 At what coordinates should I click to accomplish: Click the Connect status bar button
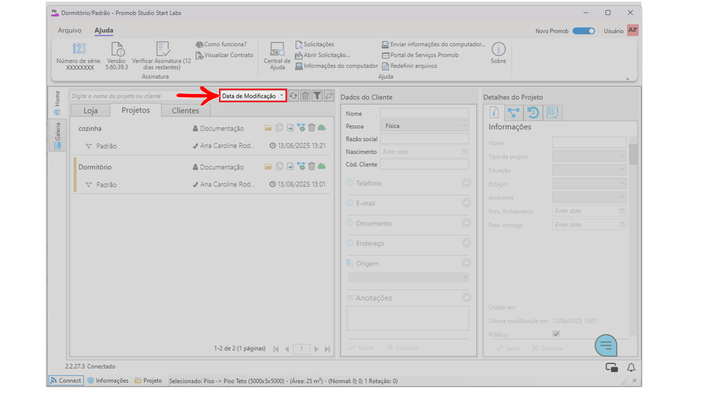tap(65, 381)
